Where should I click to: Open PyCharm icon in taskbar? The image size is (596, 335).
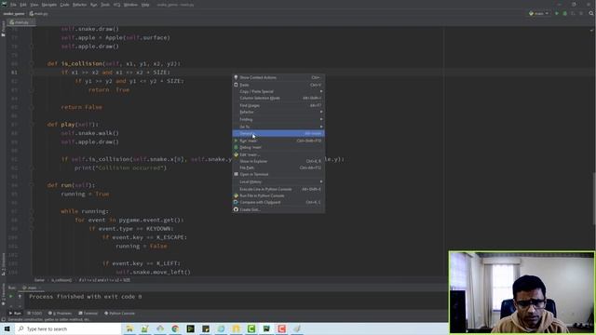click(266, 328)
